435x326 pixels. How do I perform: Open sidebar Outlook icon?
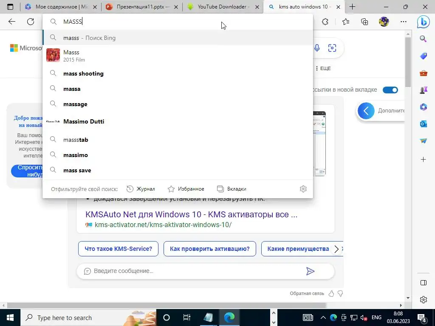pos(423,124)
